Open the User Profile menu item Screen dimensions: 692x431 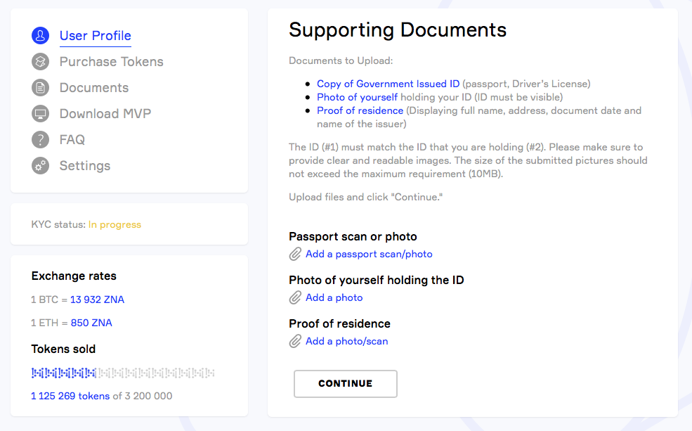[x=96, y=36]
